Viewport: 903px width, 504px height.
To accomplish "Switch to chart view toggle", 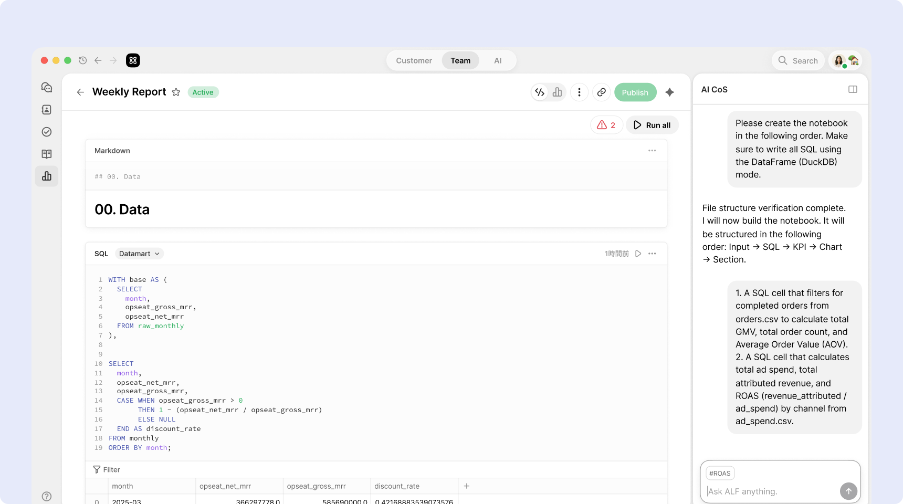I will tap(557, 92).
